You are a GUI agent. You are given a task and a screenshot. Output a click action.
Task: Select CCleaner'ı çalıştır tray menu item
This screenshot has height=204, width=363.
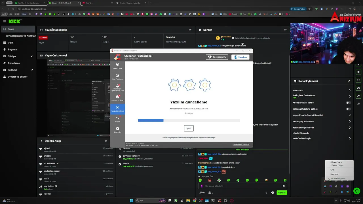[339, 165]
